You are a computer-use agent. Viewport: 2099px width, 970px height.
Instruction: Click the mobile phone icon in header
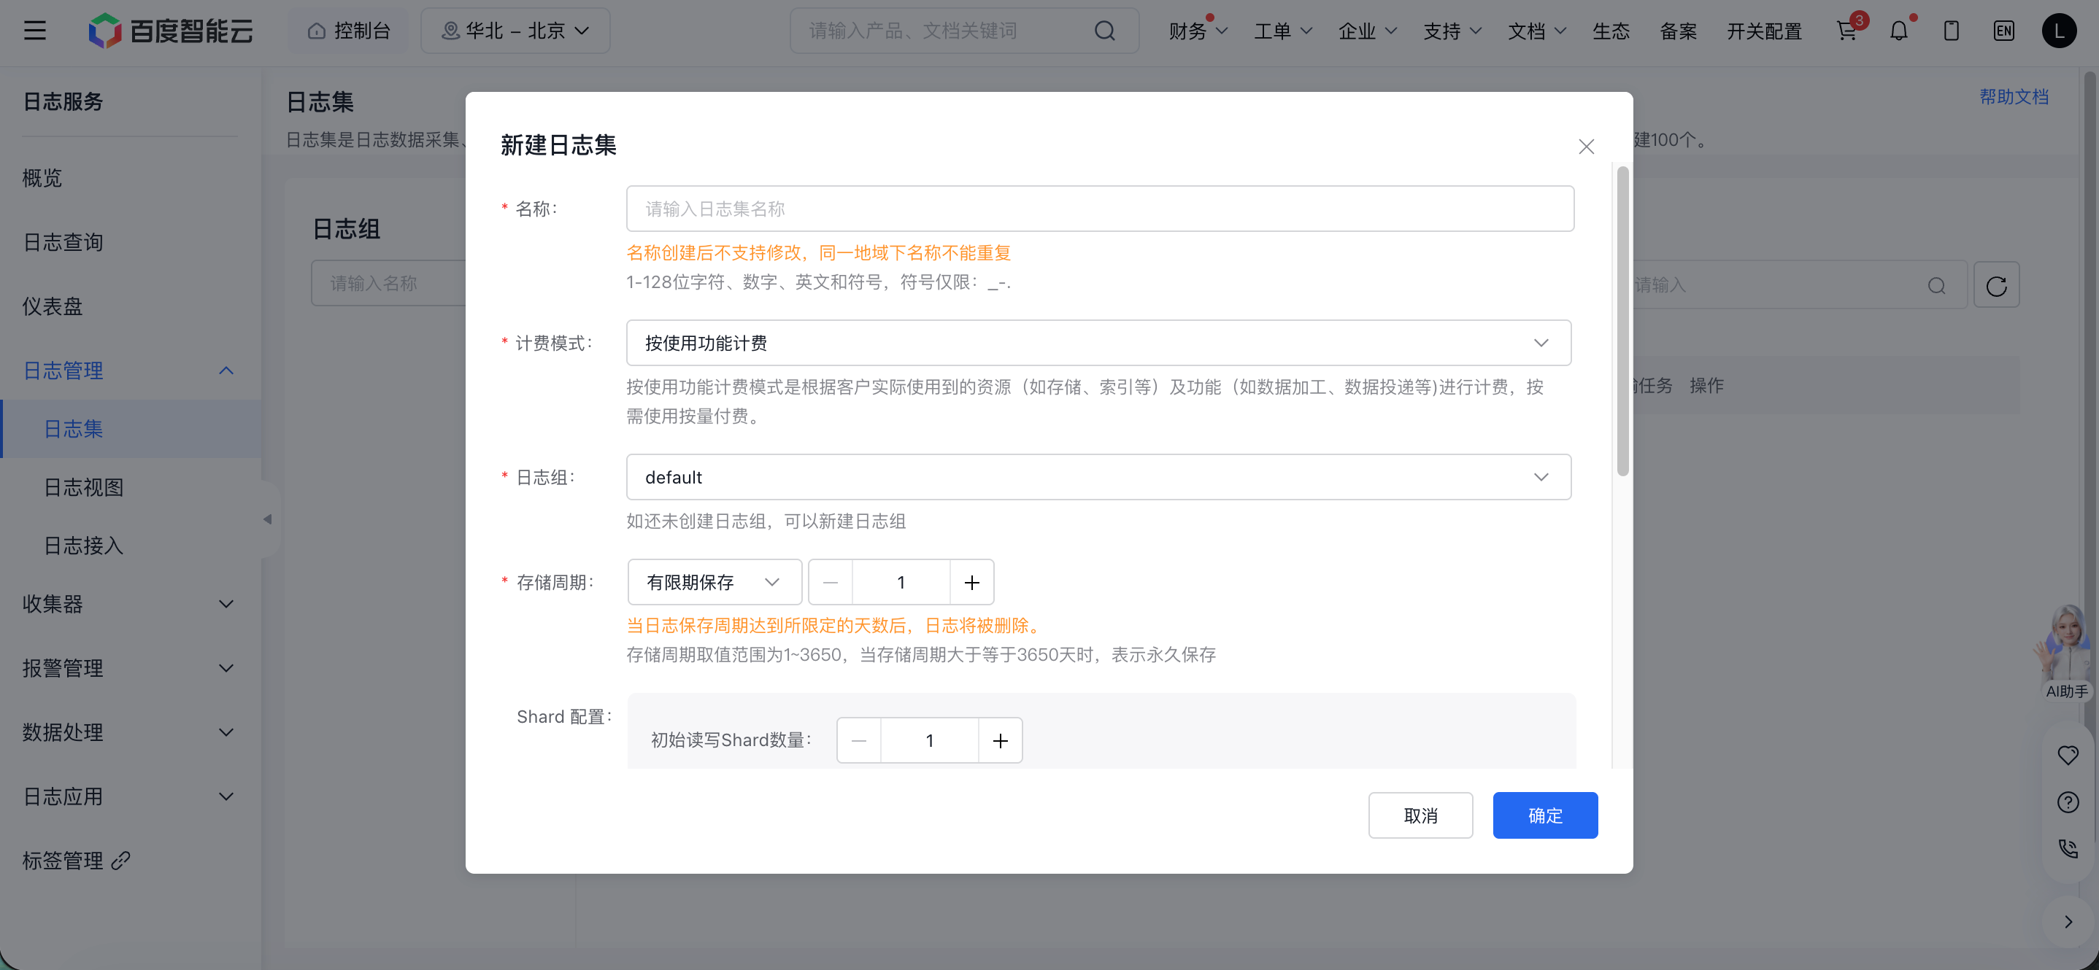1951,31
